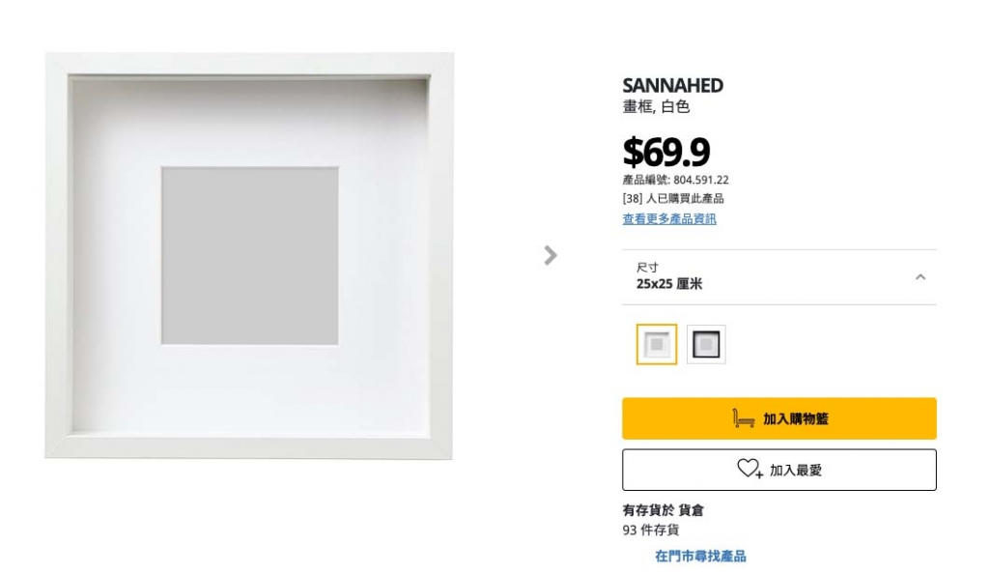
Task: Add item with 加入購物籃 button
Action: [779, 418]
